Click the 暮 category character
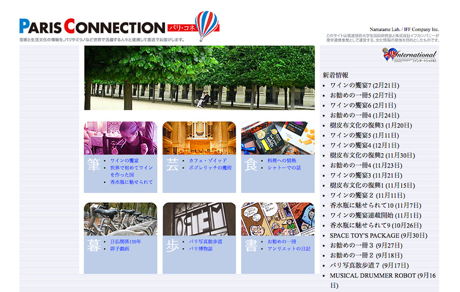The width and height of the screenshot is (460, 292). [94, 246]
